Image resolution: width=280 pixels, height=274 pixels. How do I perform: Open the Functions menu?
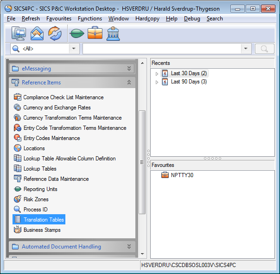point(90,19)
